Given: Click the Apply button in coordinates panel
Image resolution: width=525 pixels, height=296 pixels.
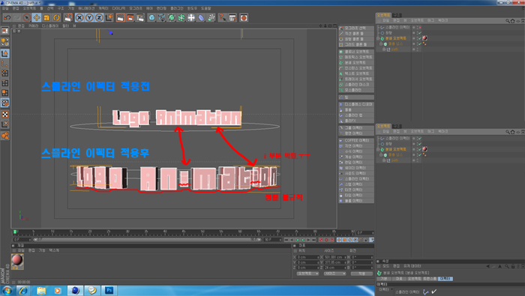Looking at the screenshot, I should point(361,274).
